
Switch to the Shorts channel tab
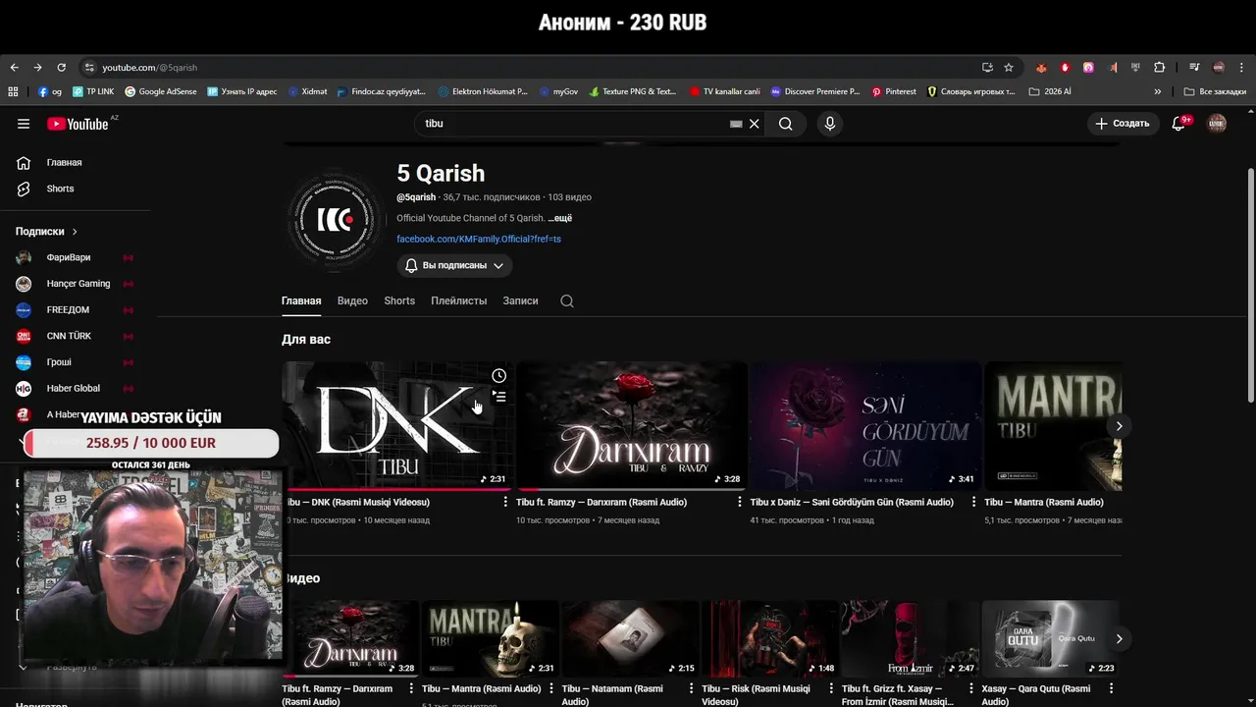click(x=399, y=300)
